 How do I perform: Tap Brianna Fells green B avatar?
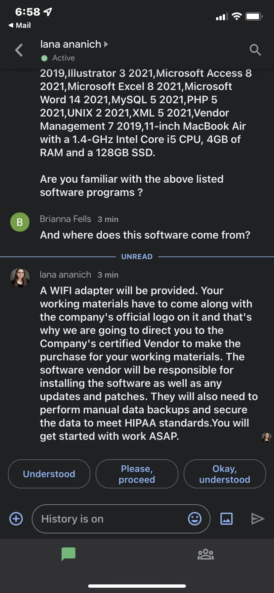20,222
